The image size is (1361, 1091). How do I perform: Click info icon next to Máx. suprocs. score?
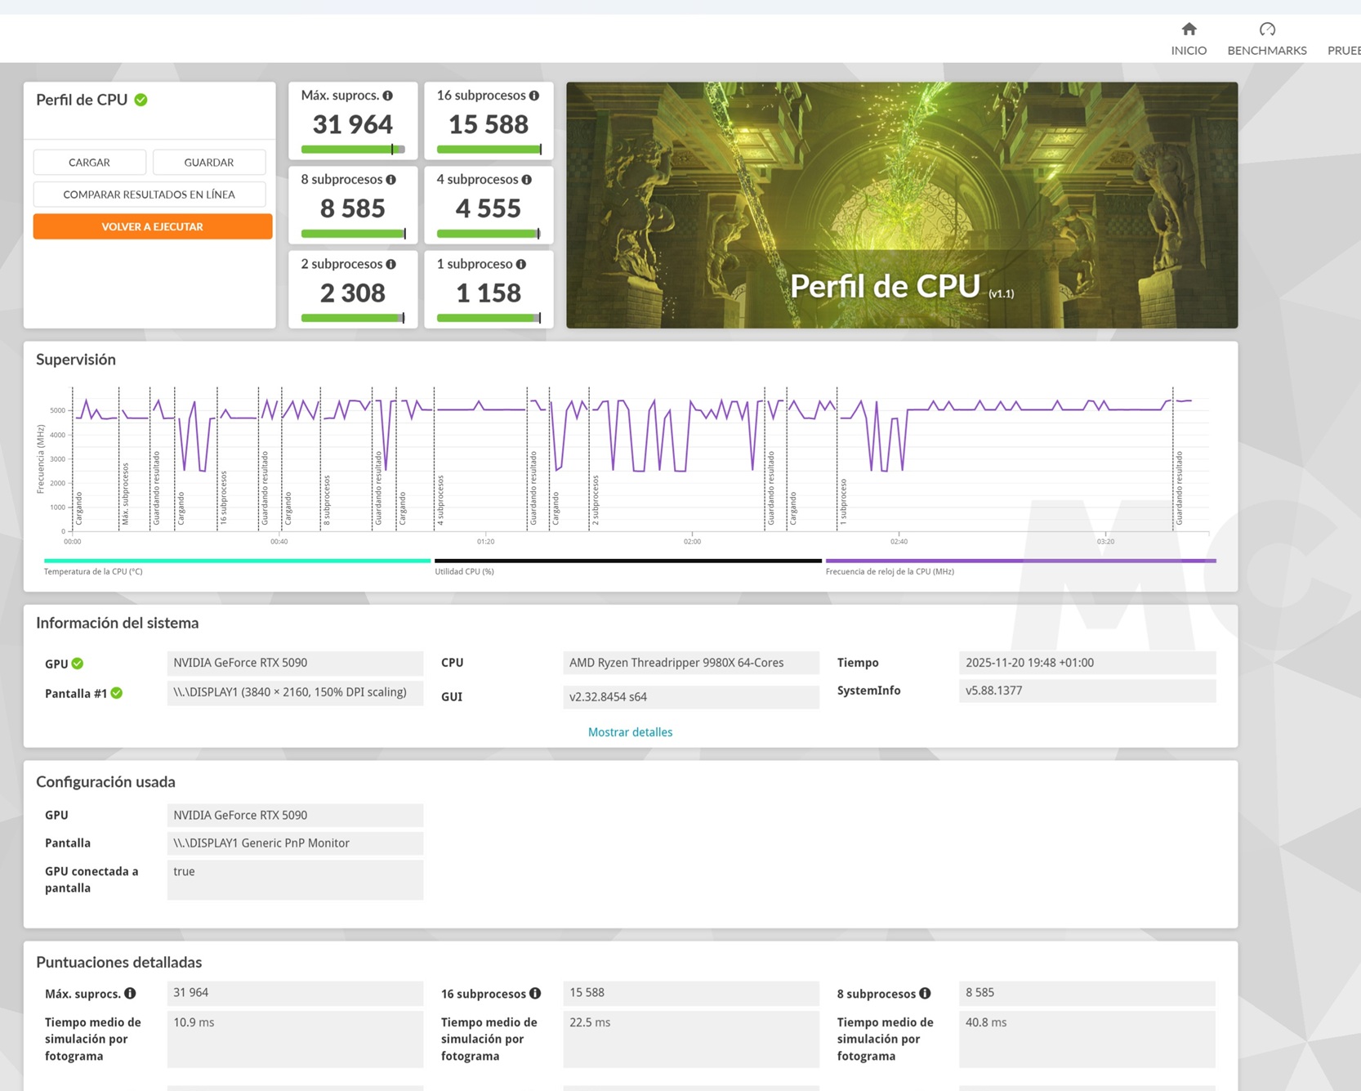tap(388, 96)
